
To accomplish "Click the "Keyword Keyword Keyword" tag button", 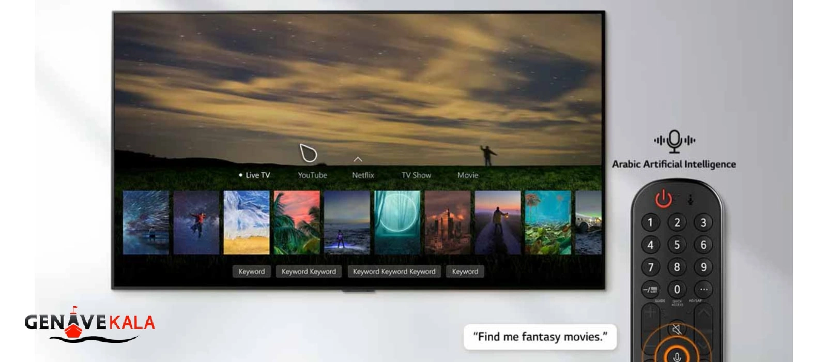I will pyautogui.click(x=394, y=271).
